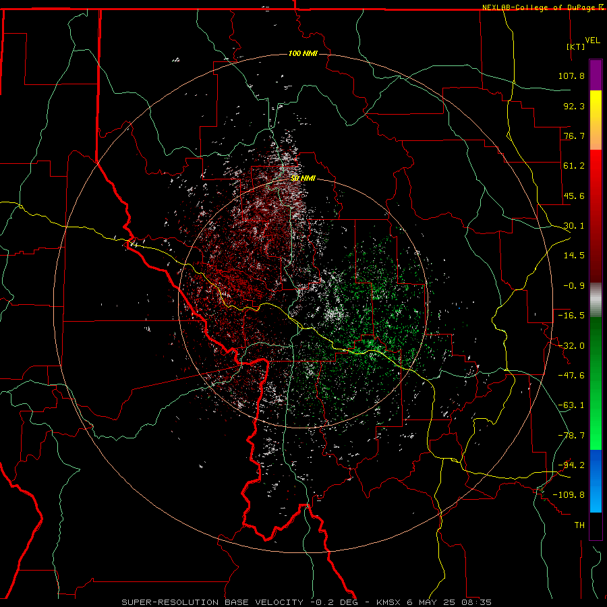This screenshot has height=607, width=607.
Task: Click the 76.7 velocity scale value
Action: tap(574, 136)
